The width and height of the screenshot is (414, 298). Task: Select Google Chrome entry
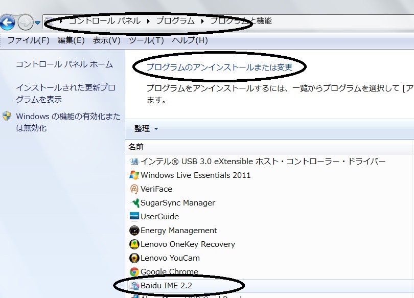point(170,271)
